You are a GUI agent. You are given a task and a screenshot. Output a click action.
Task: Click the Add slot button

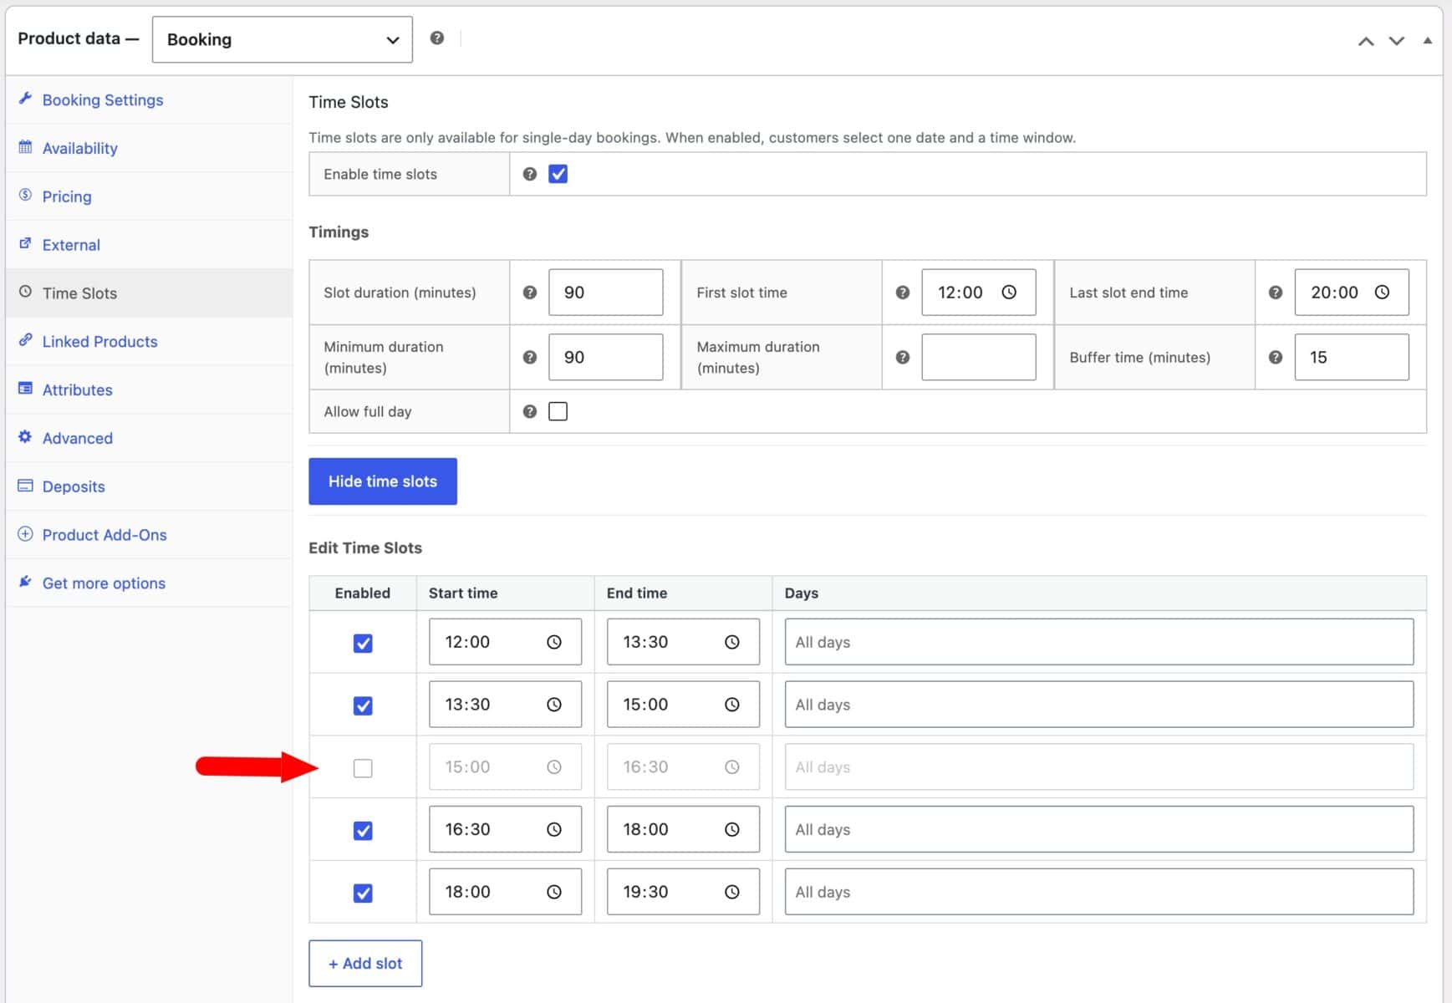click(x=365, y=964)
